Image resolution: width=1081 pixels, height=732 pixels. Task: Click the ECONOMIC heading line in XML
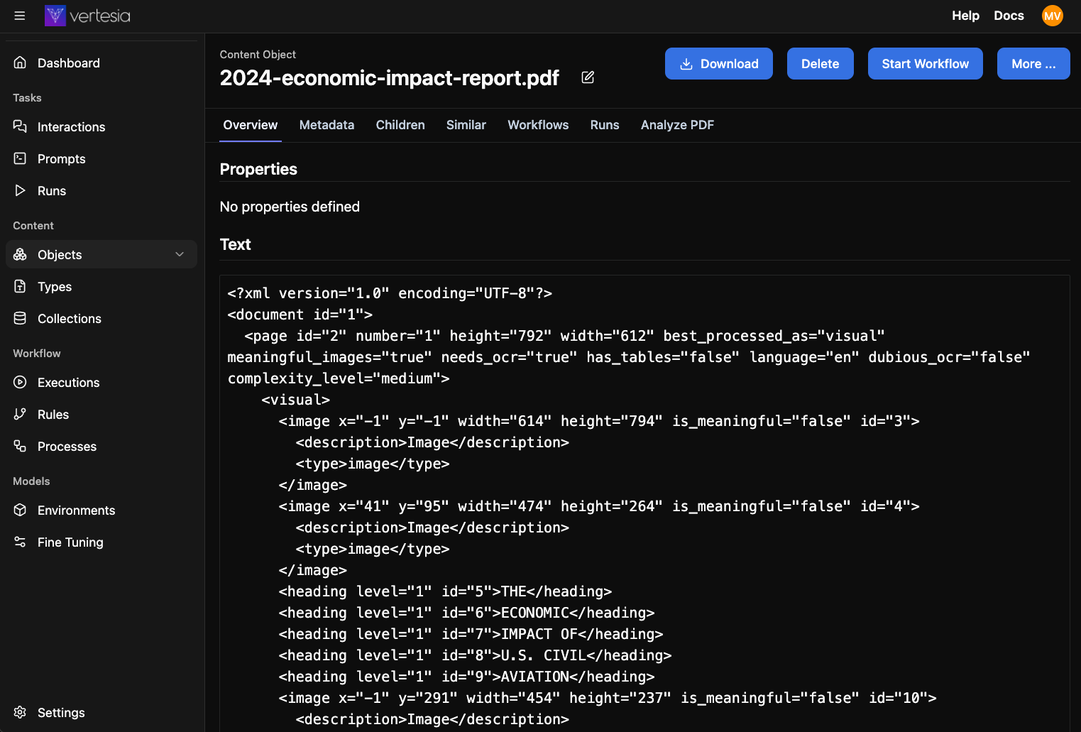[x=466, y=613]
